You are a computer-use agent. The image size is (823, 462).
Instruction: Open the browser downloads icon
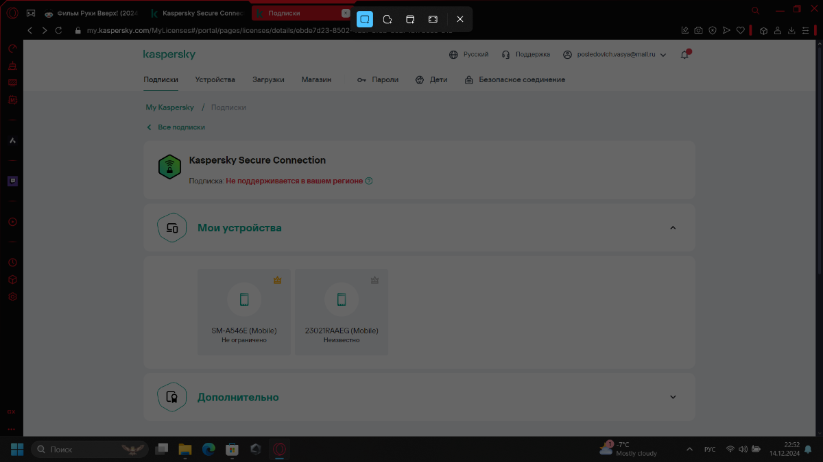coord(791,31)
